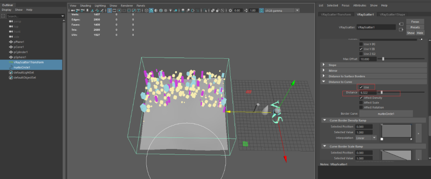The height and width of the screenshot is (179, 431).
Task: Enable smooth shade all cube icon
Action: pyautogui.click(x=152, y=10)
